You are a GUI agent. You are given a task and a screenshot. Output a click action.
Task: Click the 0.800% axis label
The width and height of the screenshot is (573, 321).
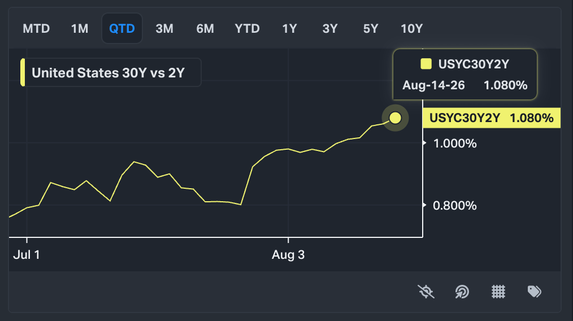pos(455,206)
